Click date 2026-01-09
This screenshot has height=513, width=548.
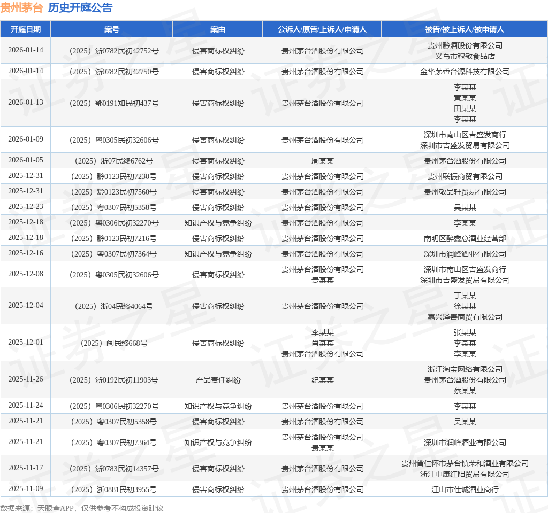point(26,139)
